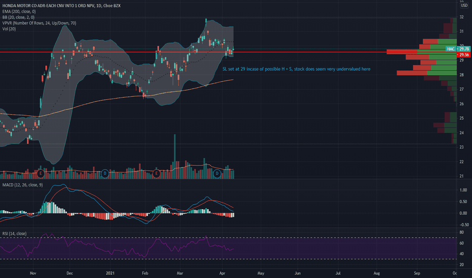Click the 'SL set at 29' annotation text

click(296, 69)
